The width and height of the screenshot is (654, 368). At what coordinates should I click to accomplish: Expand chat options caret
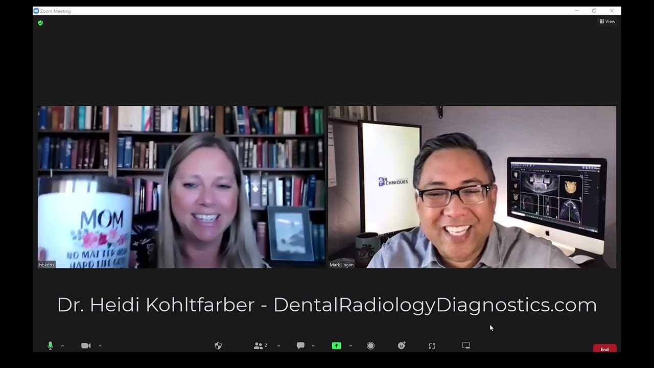(313, 346)
